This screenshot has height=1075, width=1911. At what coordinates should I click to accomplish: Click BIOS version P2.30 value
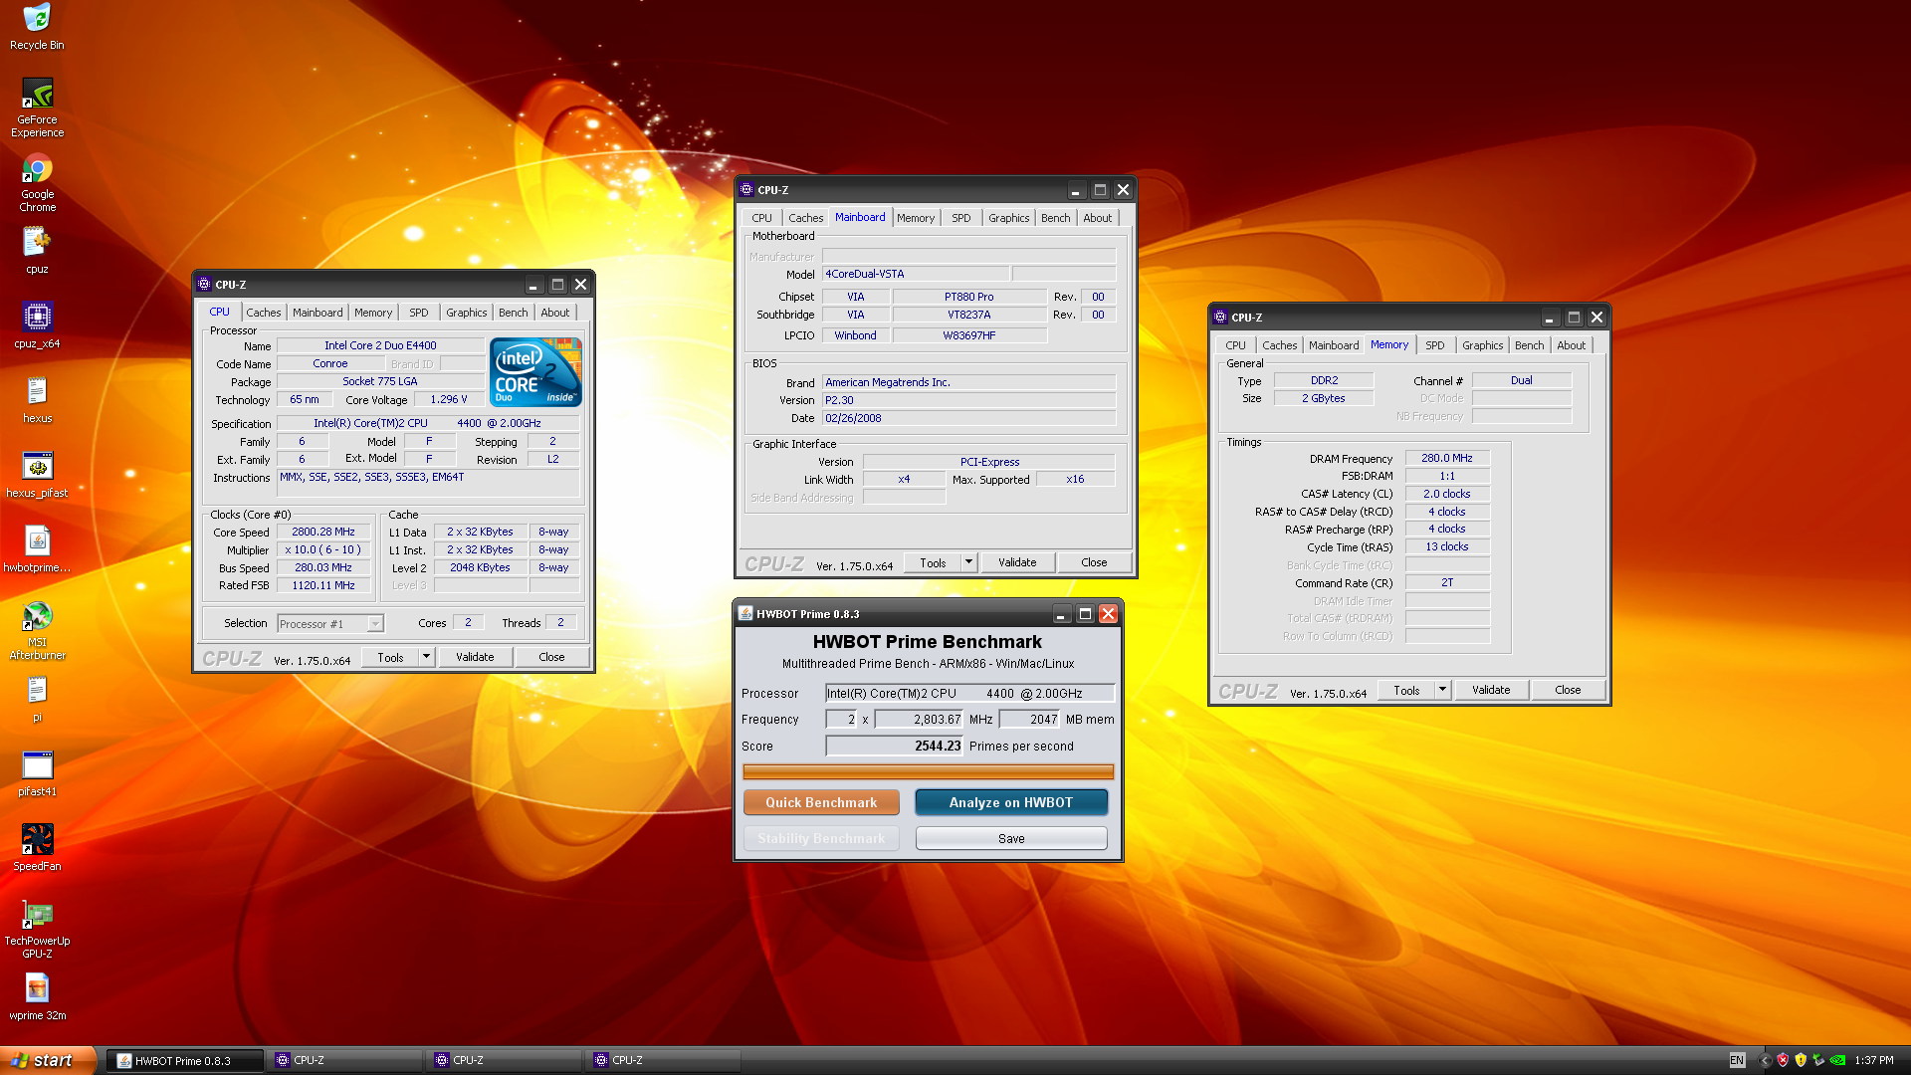click(x=968, y=400)
